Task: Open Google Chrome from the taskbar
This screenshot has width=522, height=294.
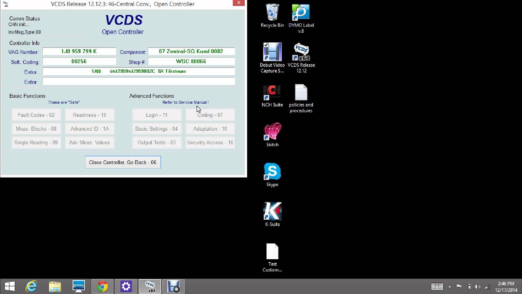Action: pos(102,286)
